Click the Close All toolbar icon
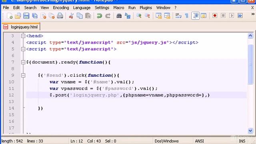The height and width of the screenshot is (144, 256). click(x=52, y=16)
